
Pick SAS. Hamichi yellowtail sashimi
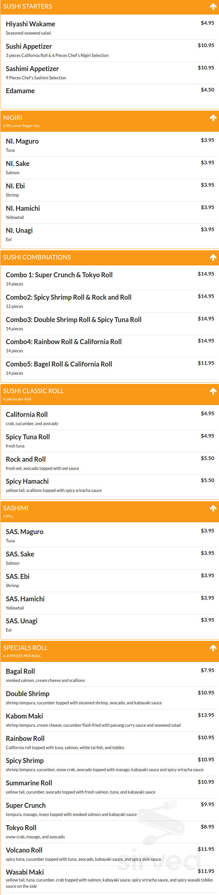coord(110,603)
